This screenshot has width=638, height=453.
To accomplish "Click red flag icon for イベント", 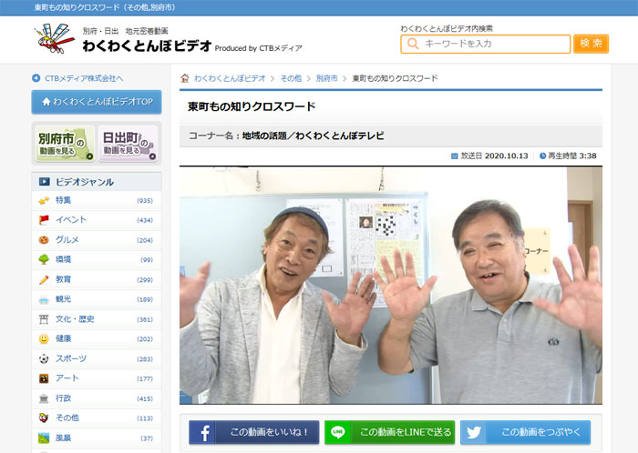I will pyautogui.click(x=44, y=220).
